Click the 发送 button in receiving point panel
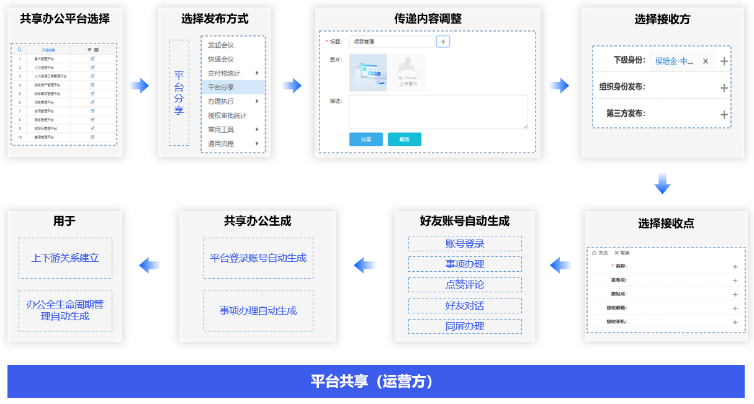The height and width of the screenshot is (404, 754). pos(600,253)
